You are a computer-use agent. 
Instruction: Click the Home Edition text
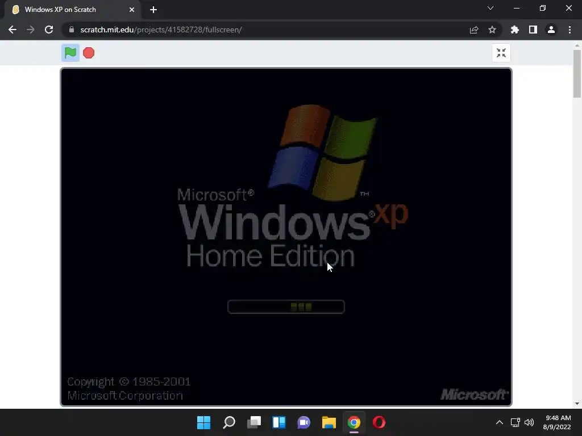tap(270, 256)
